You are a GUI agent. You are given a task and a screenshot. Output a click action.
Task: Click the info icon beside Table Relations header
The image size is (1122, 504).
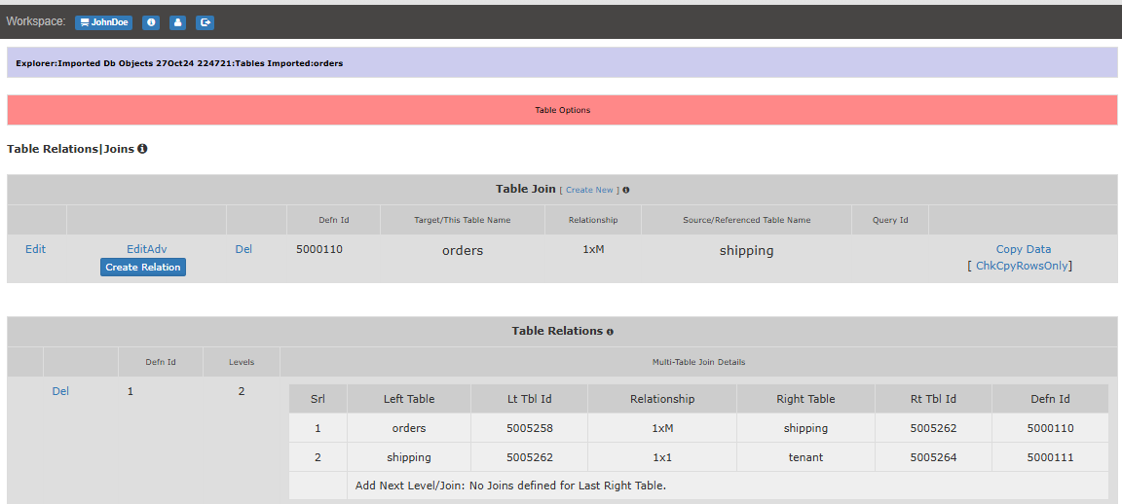610,332
